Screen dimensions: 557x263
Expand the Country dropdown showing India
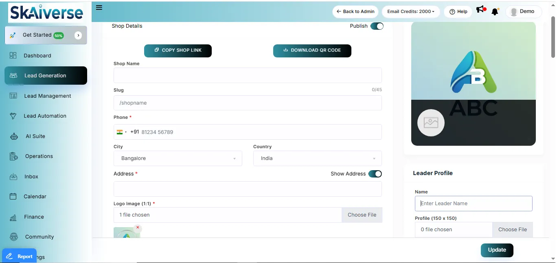(x=317, y=158)
